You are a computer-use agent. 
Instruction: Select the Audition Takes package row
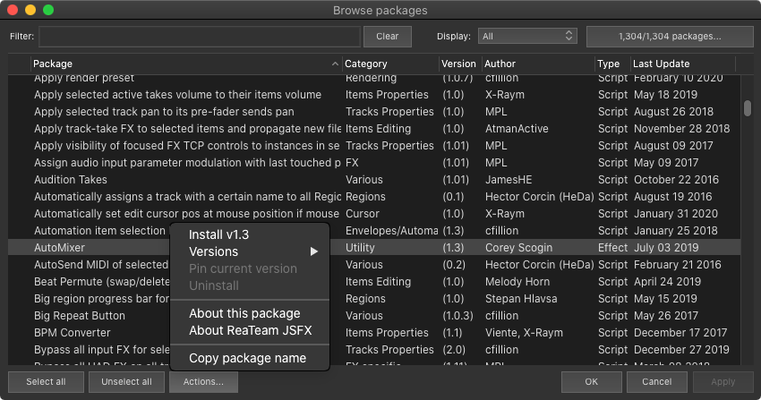pyautogui.click(x=70, y=180)
